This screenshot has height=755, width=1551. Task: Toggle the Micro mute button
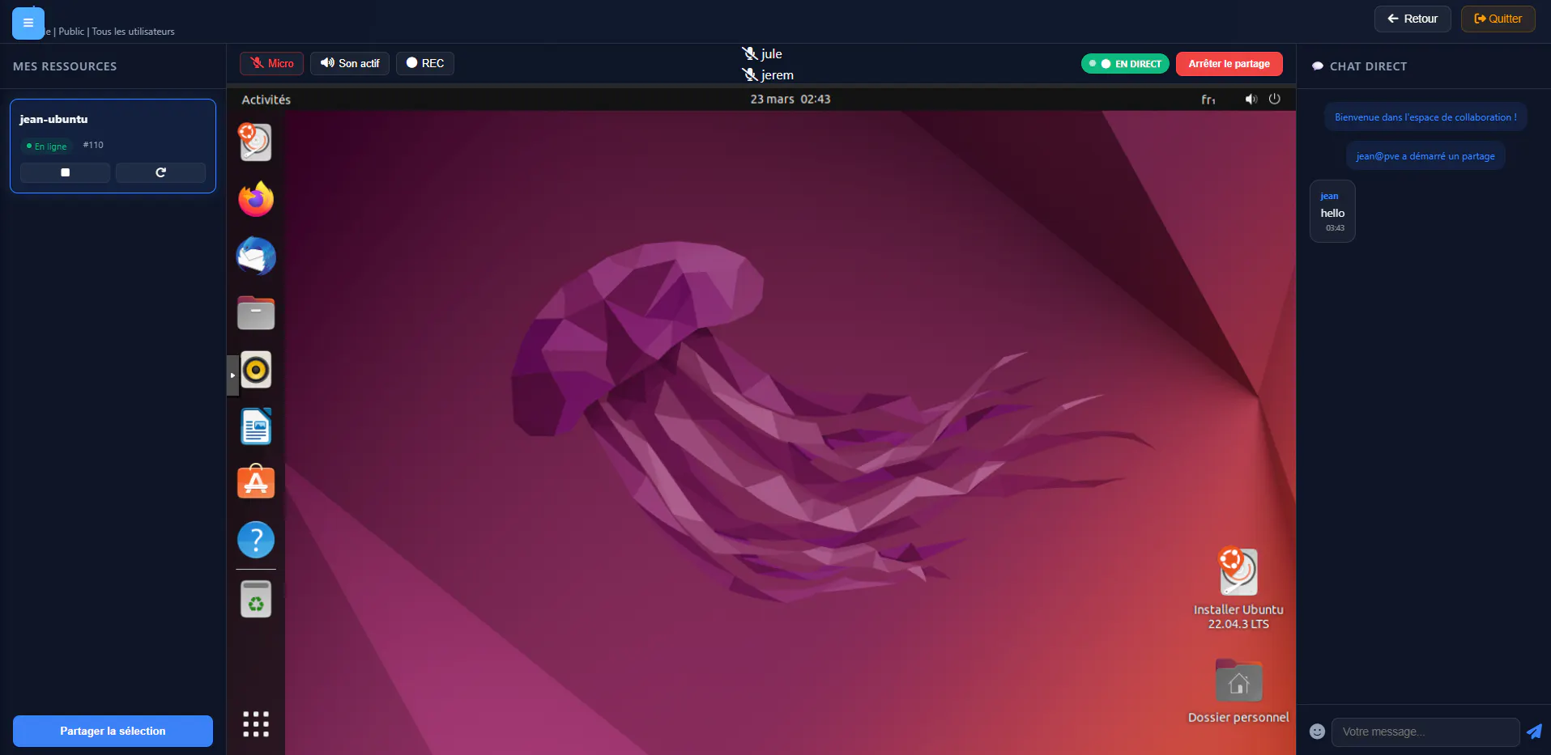(271, 63)
